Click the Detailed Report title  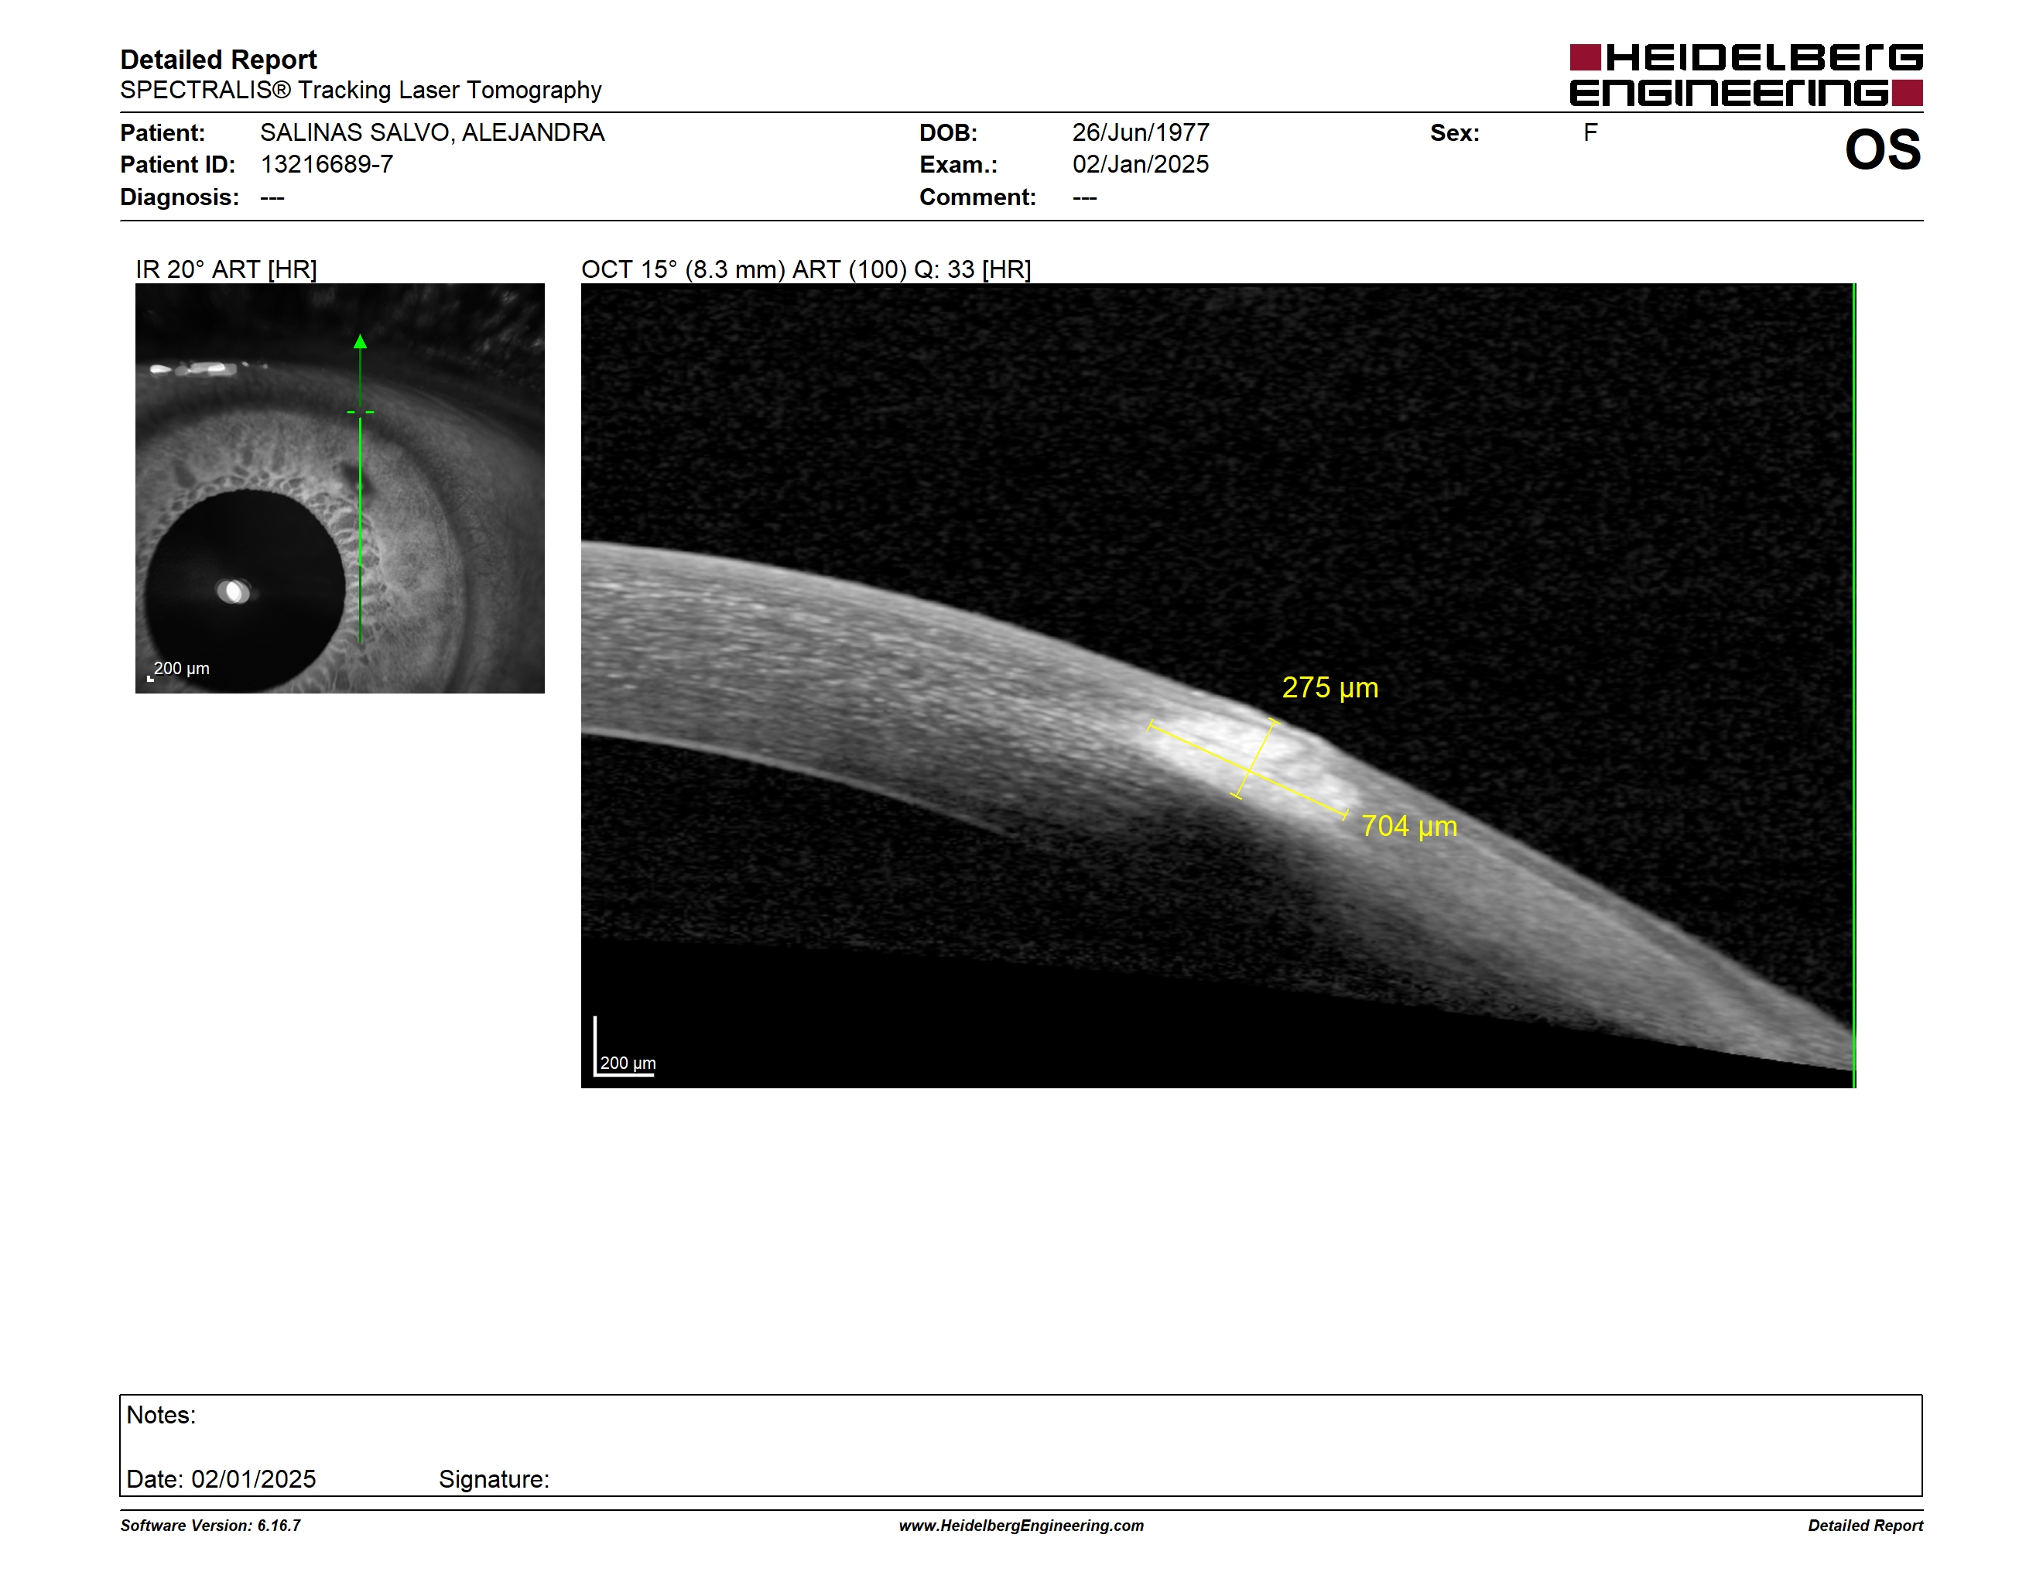click(218, 60)
